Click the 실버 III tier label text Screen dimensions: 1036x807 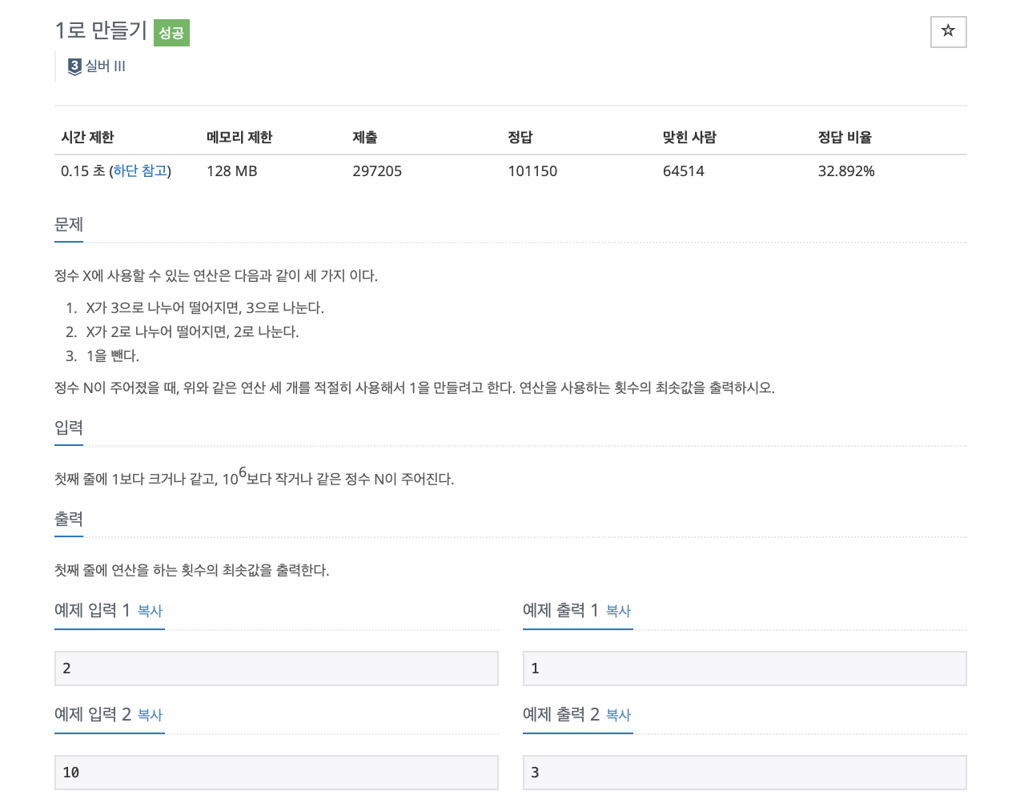106,66
